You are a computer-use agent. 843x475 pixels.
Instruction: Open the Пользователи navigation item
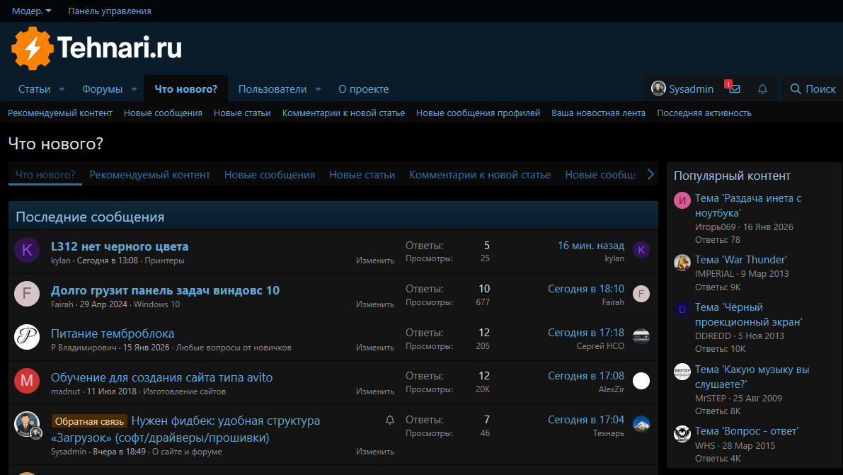tap(273, 89)
